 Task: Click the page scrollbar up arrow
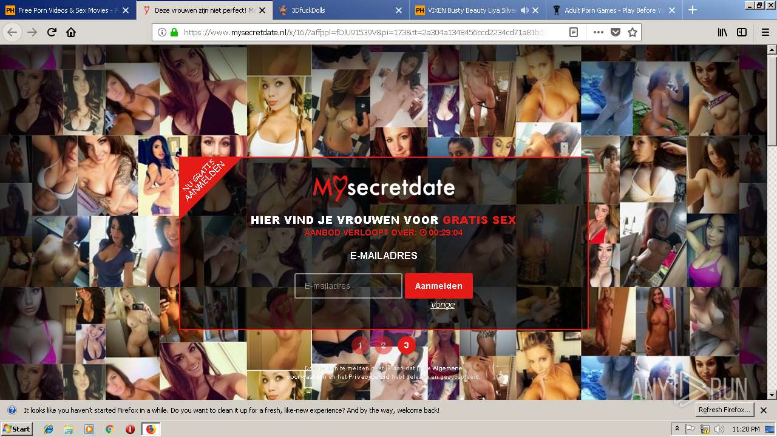tap(772, 50)
